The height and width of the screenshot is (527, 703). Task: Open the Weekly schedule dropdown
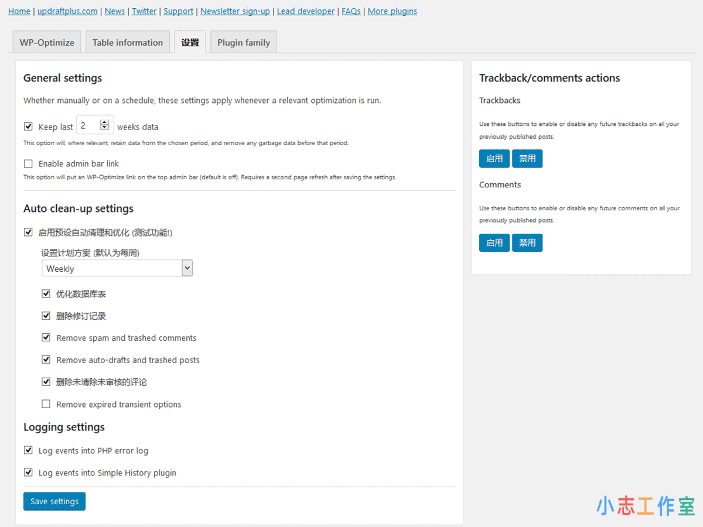pos(117,268)
